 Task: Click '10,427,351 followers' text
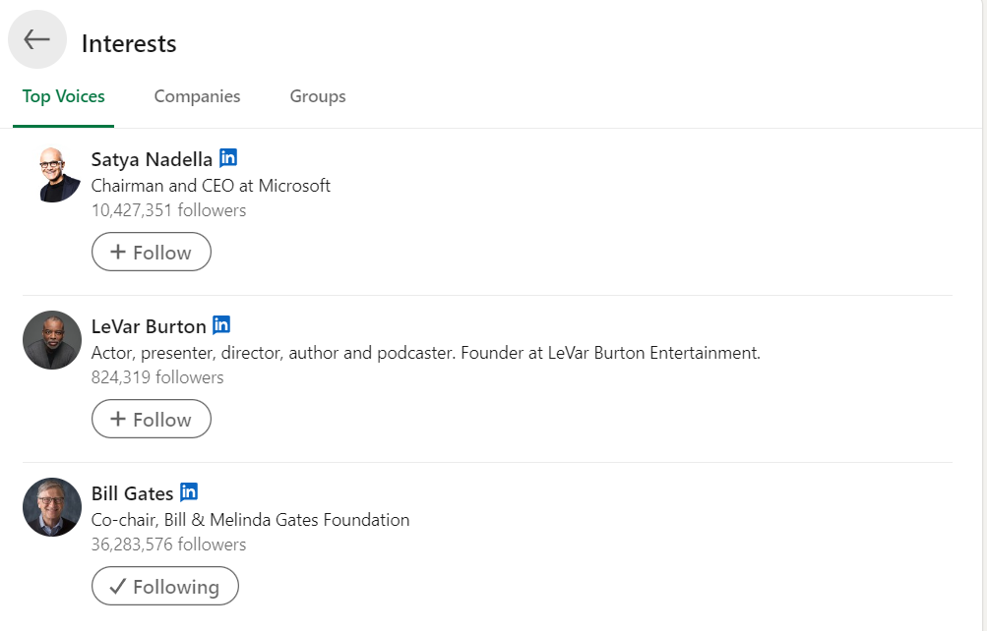[168, 210]
